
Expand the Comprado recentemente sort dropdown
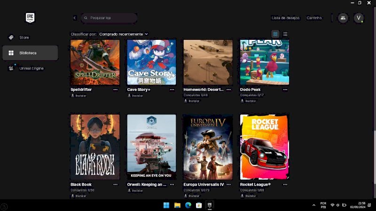pyautogui.click(x=124, y=34)
